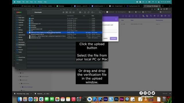Click the Finder tags icon
The width and height of the screenshot is (184, 103).
[x=89, y=12]
